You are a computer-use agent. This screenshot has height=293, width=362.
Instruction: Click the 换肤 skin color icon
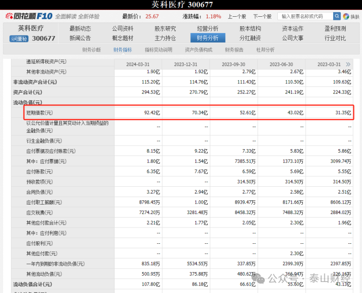coord(346,16)
